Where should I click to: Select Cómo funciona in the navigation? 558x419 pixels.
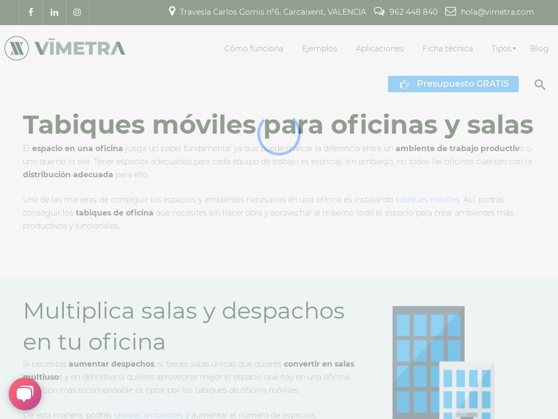[254, 49]
